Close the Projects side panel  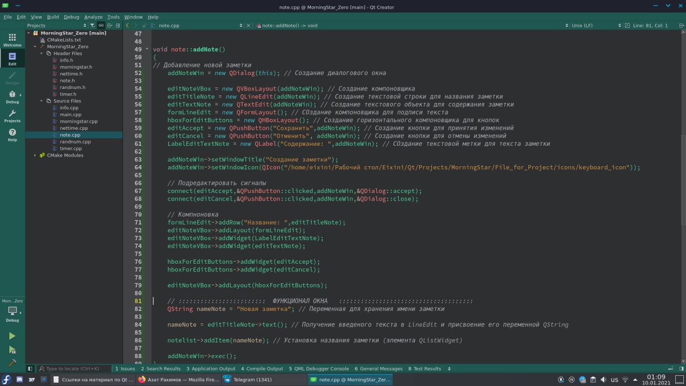[x=118, y=25]
